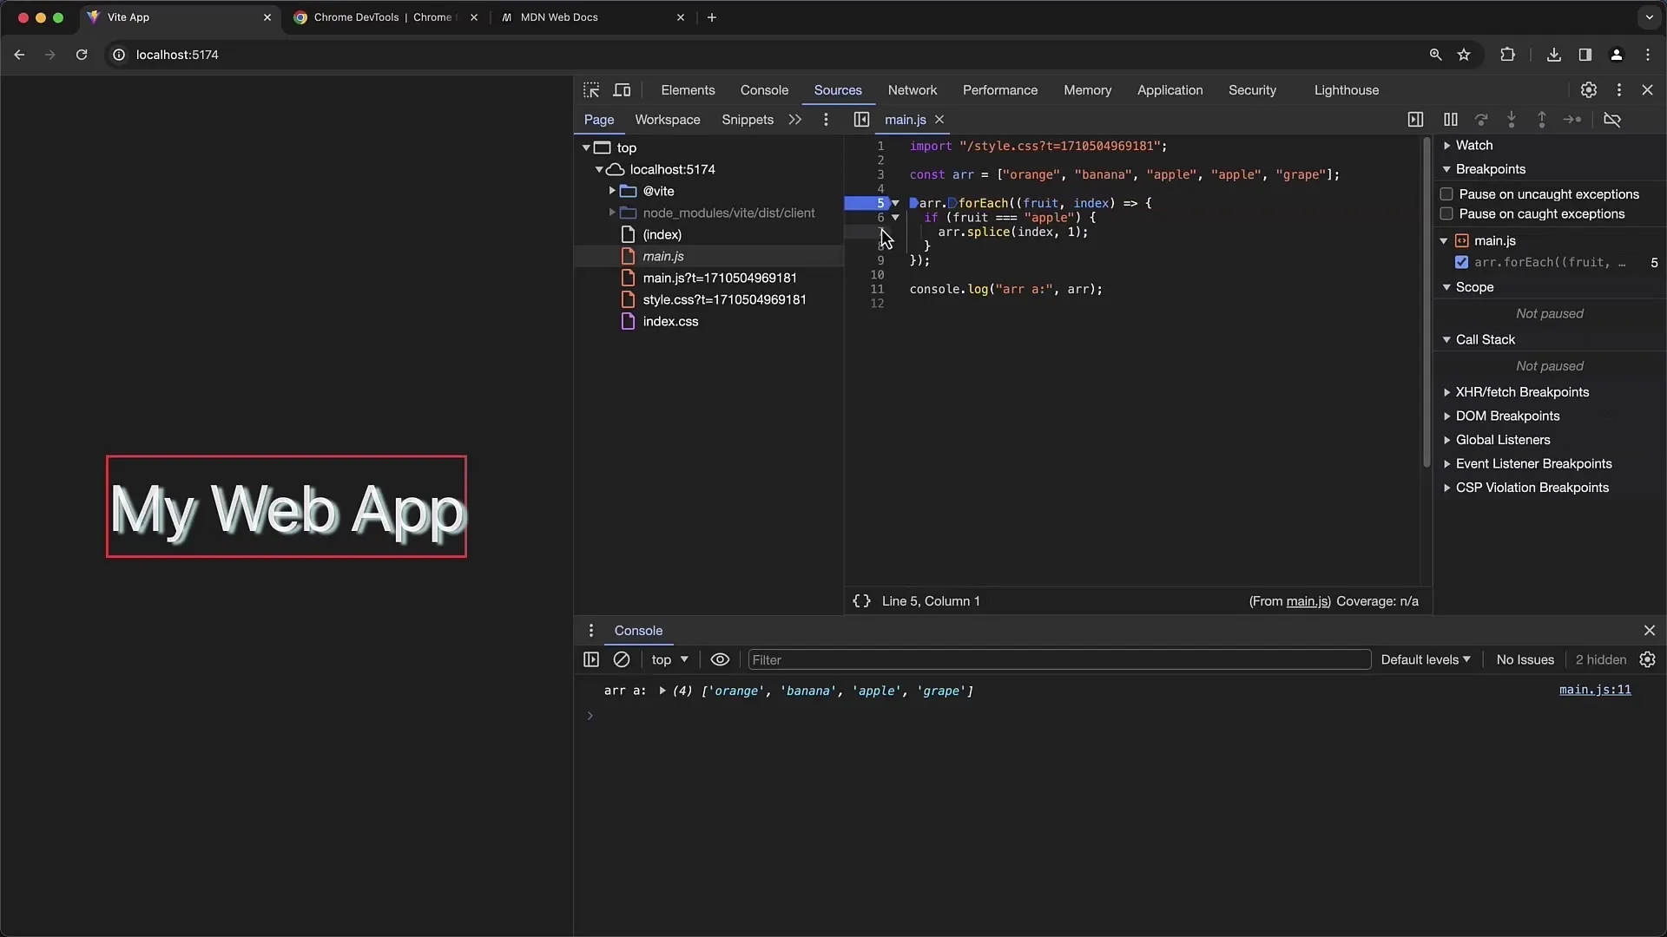Switch to the Elements panel tab
Image resolution: width=1667 pixels, height=937 pixels.
coord(688,90)
